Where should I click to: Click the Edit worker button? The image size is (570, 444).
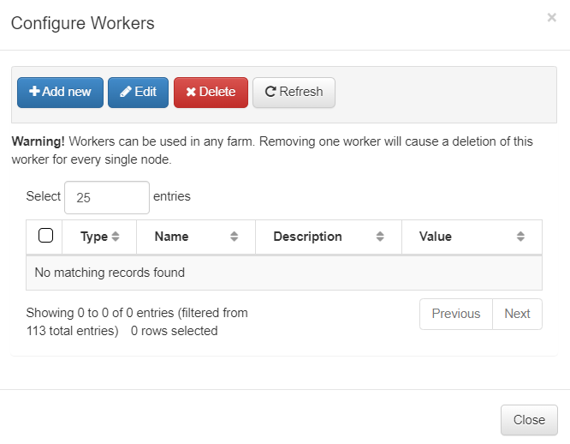pos(138,93)
